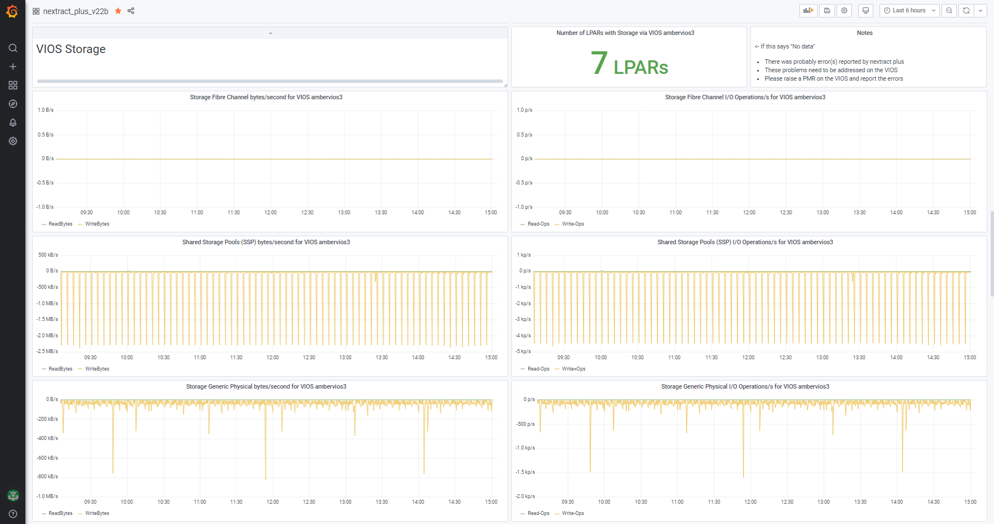Open the Dashboards menu in the sidebar
The width and height of the screenshot is (994, 524).
point(13,85)
